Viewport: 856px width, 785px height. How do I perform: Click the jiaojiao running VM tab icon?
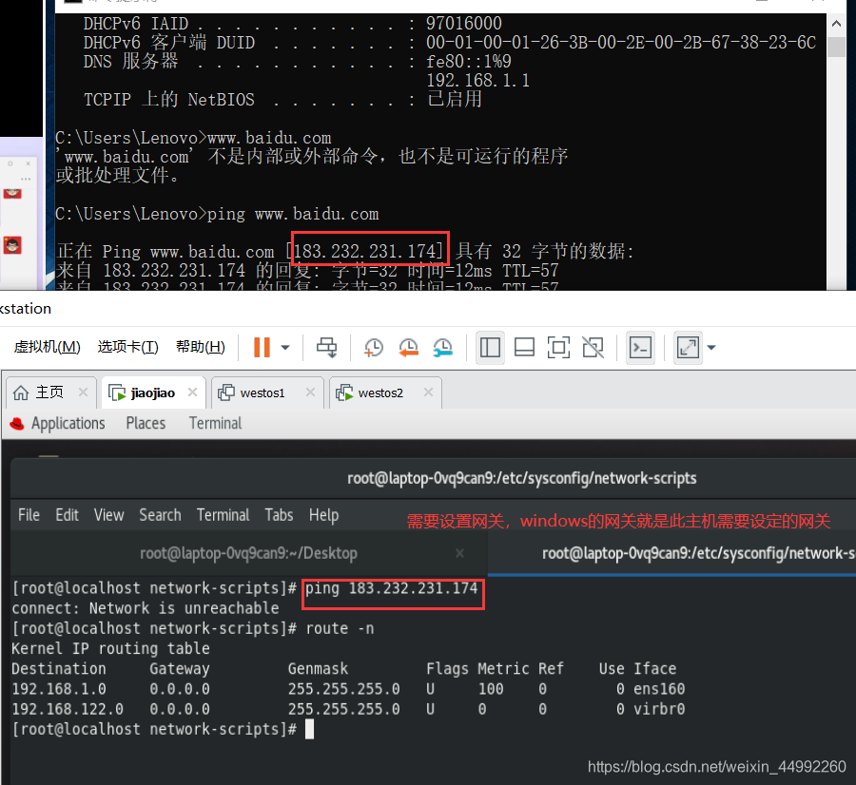pyautogui.click(x=117, y=392)
